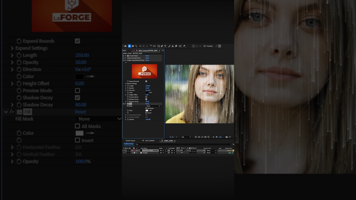Viewport: 356px width, 200px height.
Task: Open the viewer Full resolution dropdown
Action: pyautogui.click(x=186, y=137)
